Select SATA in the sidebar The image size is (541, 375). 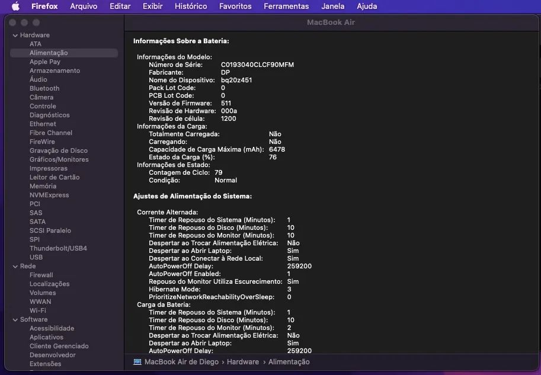(x=37, y=222)
